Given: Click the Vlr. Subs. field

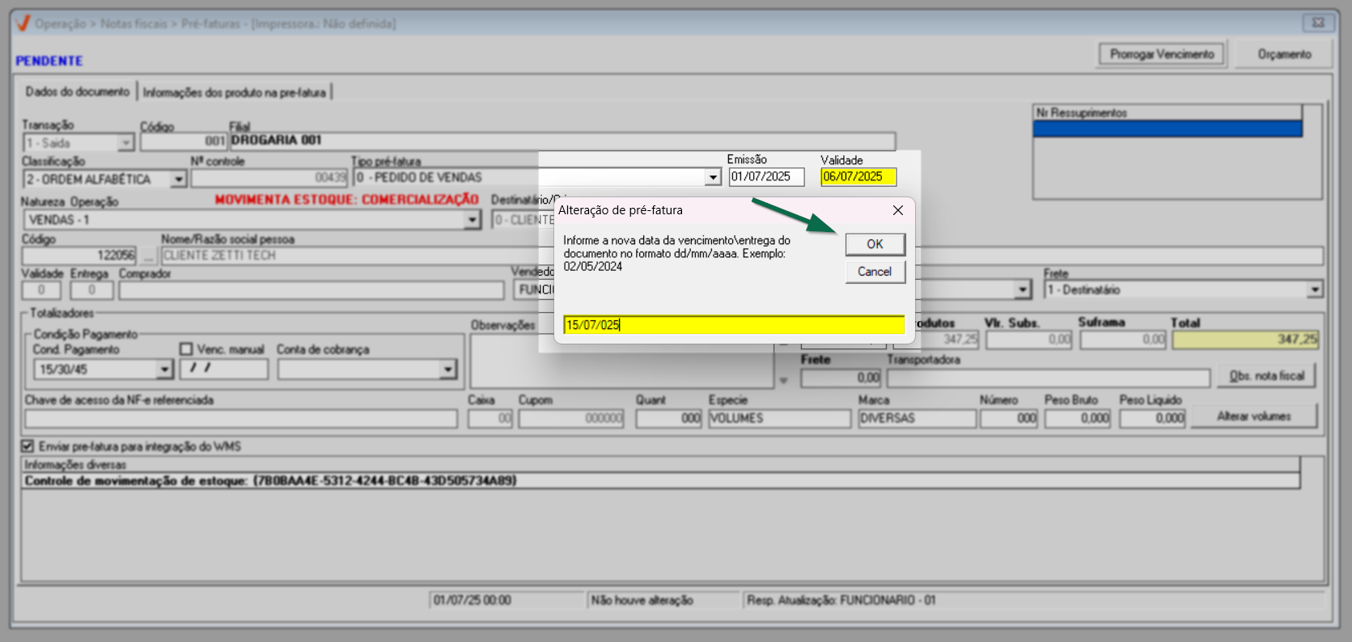Looking at the screenshot, I should (x=1028, y=340).
